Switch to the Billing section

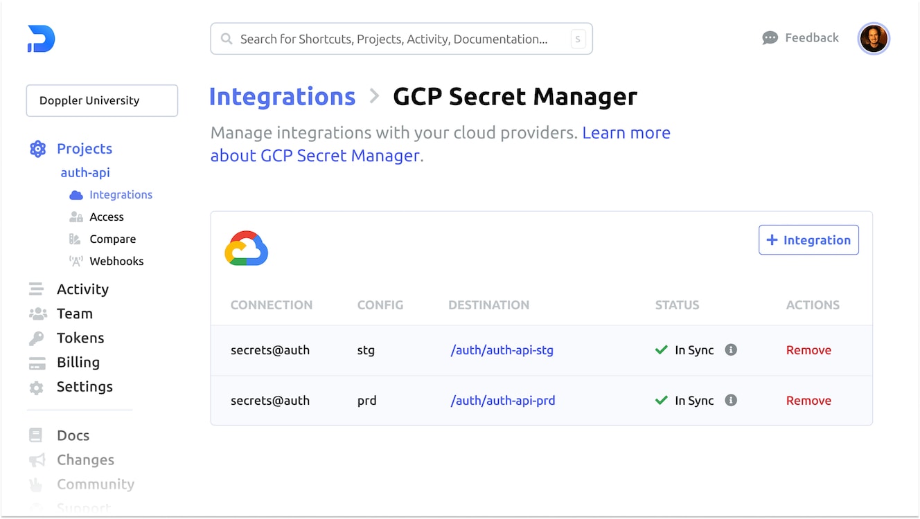click(x=36, y=363)
